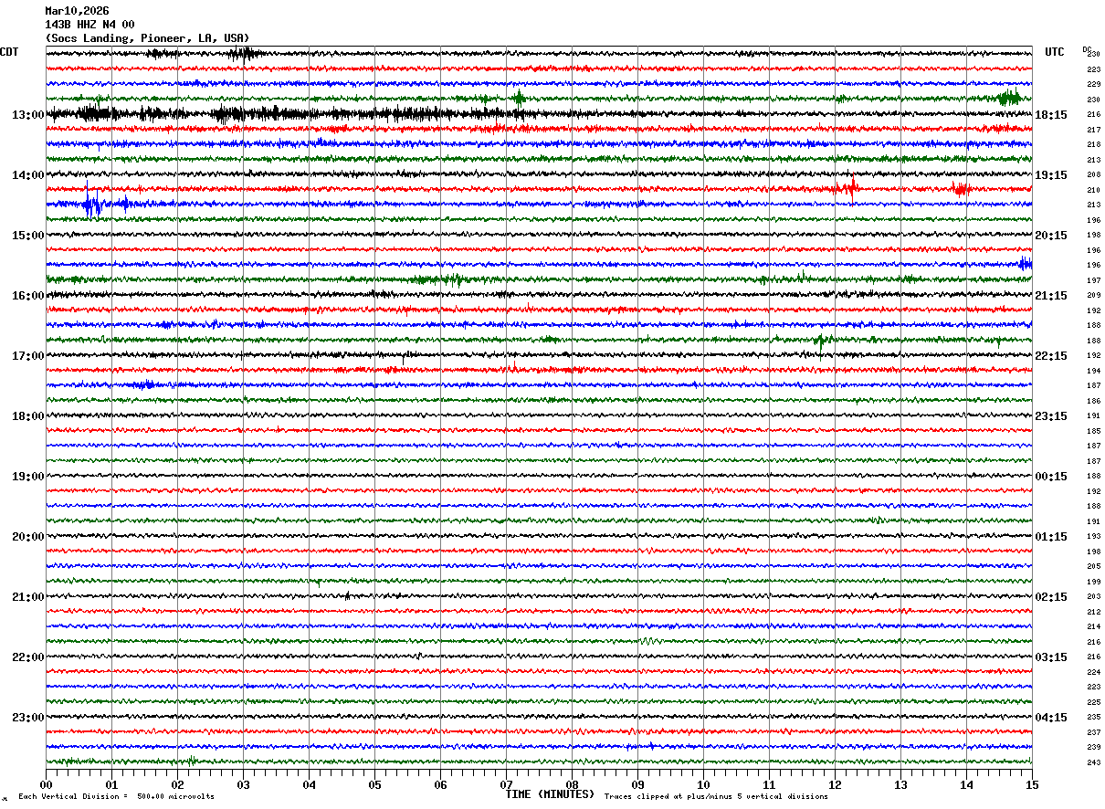Click the 'CDT' timezone label
The height and width of the screenshot is (809, 1105).
(x=9, y=52)
